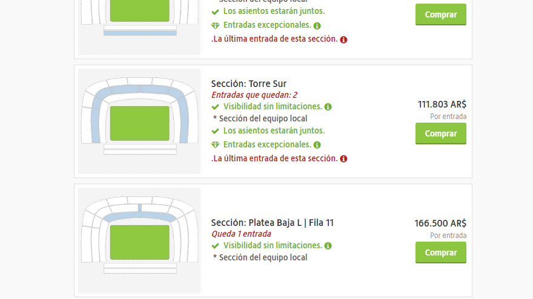Click the diamond icon in the top listing

215,26
